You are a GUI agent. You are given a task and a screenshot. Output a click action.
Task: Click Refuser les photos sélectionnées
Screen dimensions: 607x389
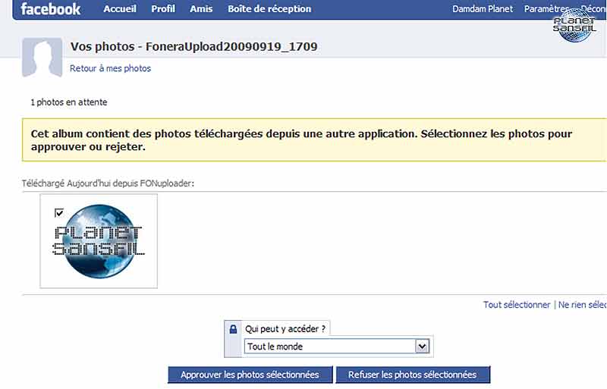click(x=413, y=375)
